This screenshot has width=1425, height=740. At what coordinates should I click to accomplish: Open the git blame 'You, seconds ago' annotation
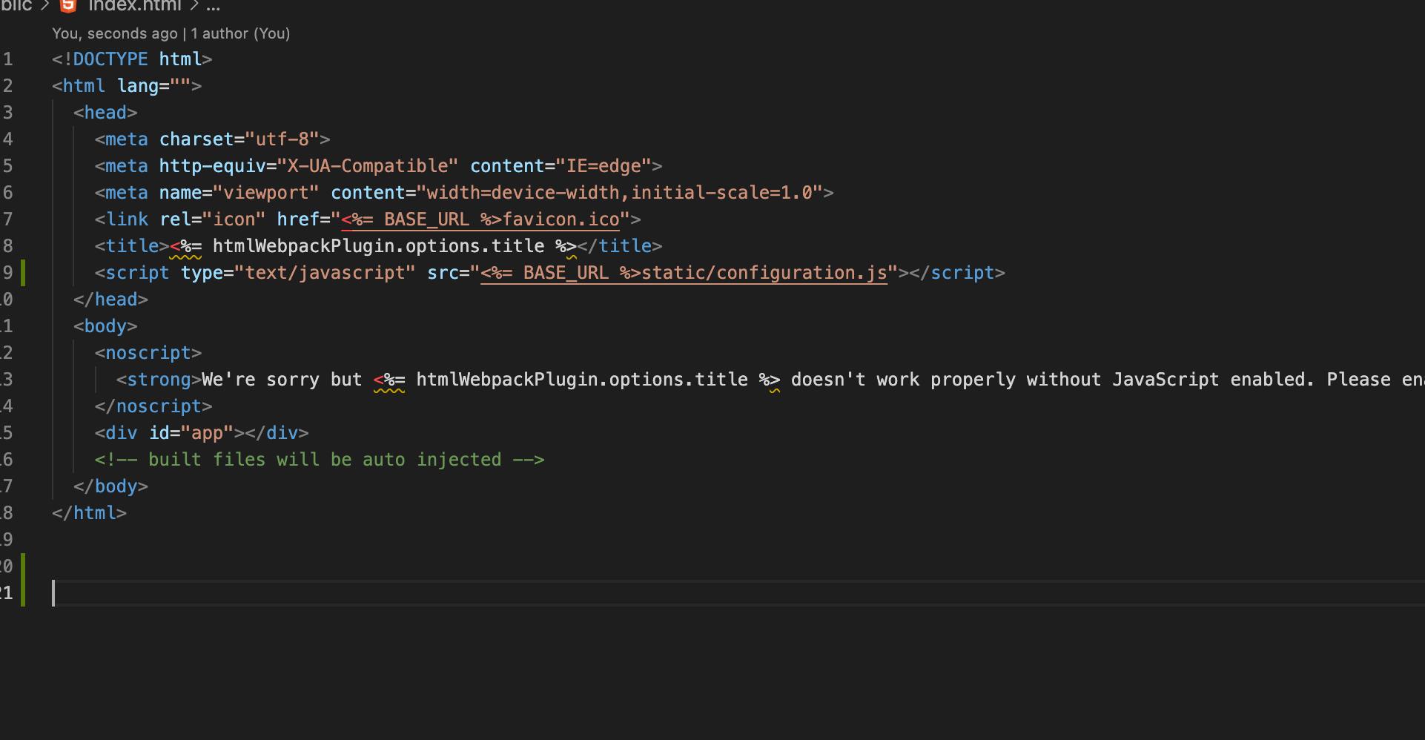[115, 33]
